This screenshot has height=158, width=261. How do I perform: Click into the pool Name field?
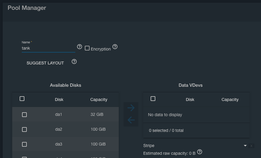(x=48, y=48)
